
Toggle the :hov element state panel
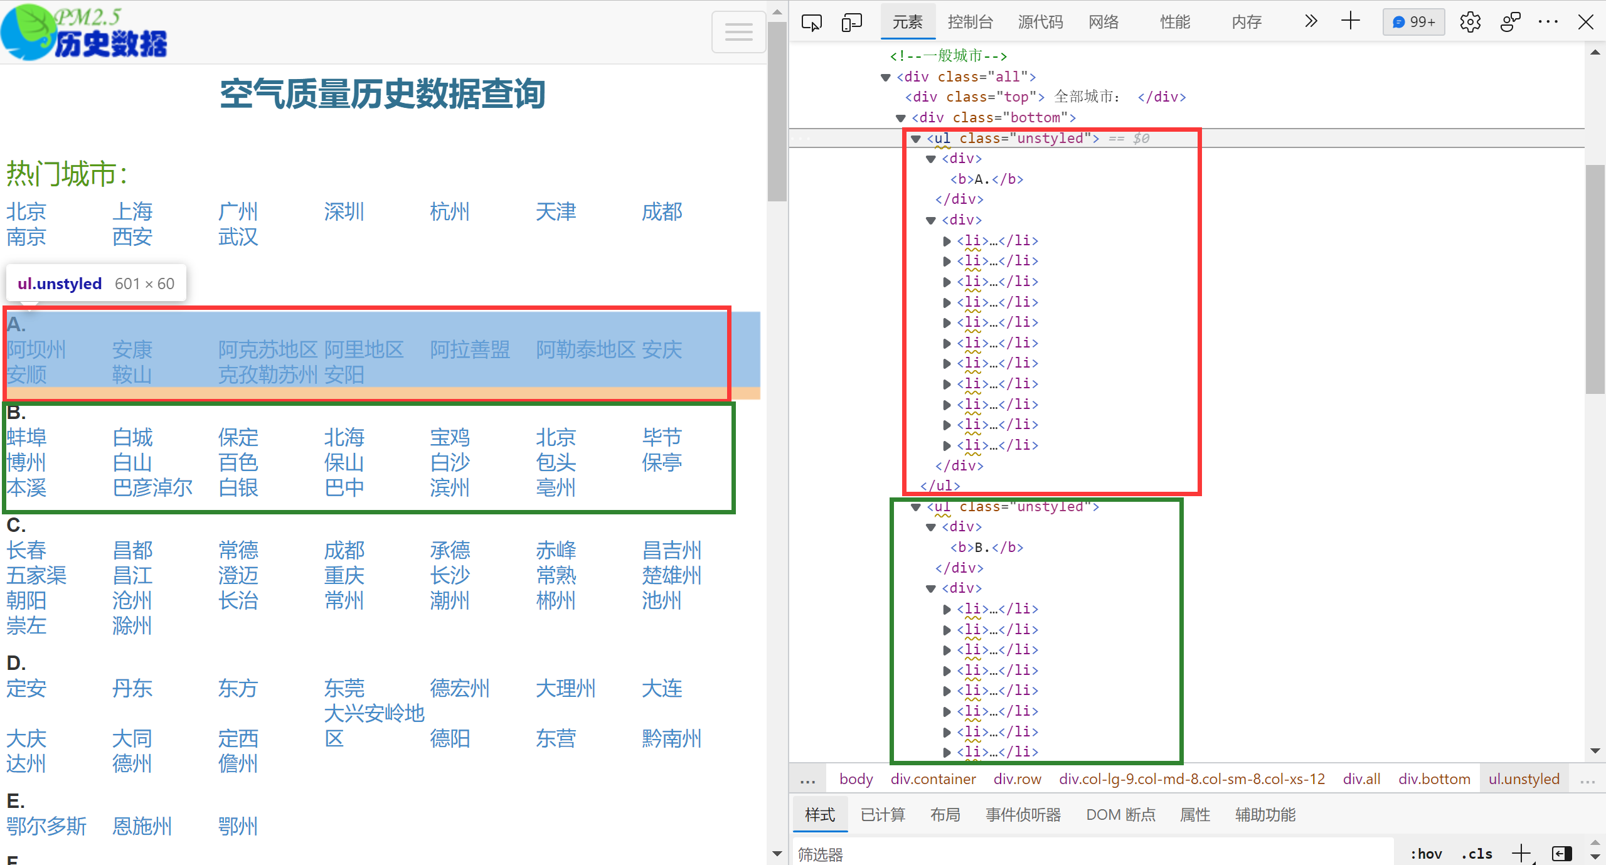(x=1426, y=854)
